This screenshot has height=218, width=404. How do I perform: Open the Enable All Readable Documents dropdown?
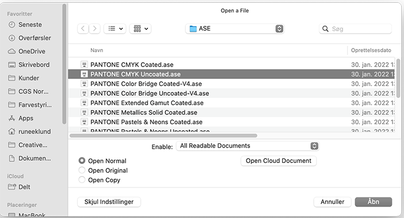pyautogui.click(x=247, y=146)
